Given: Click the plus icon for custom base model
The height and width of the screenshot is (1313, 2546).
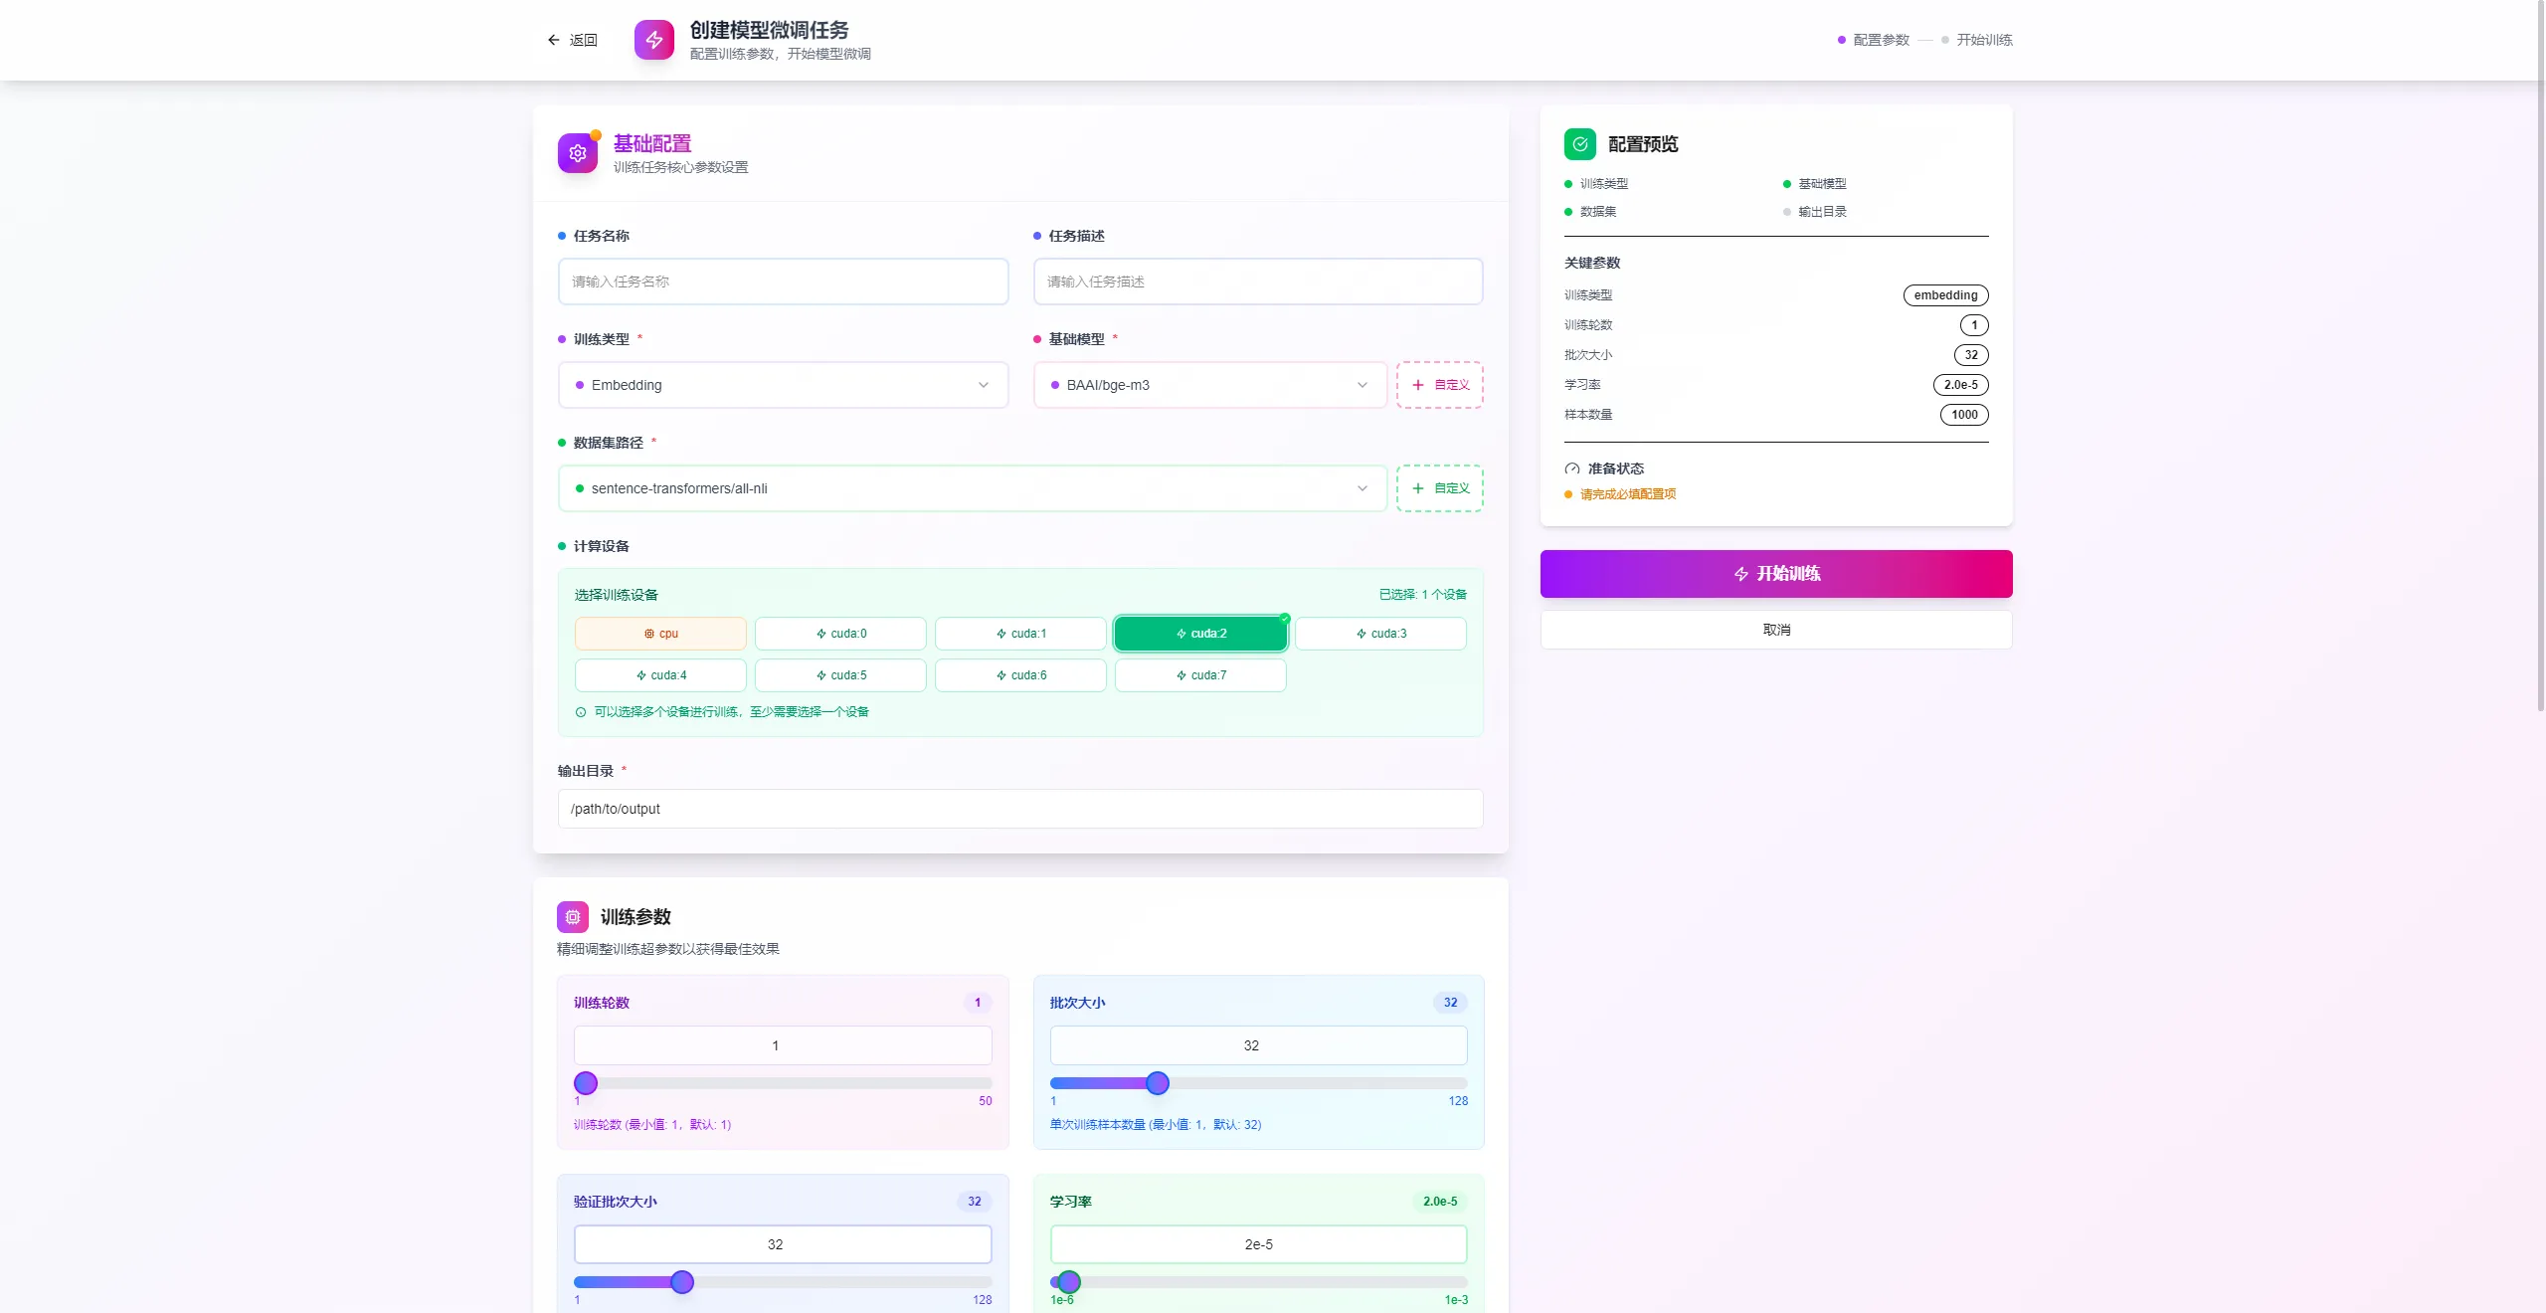Looking at the screenshot, I should coord(1418,385).
